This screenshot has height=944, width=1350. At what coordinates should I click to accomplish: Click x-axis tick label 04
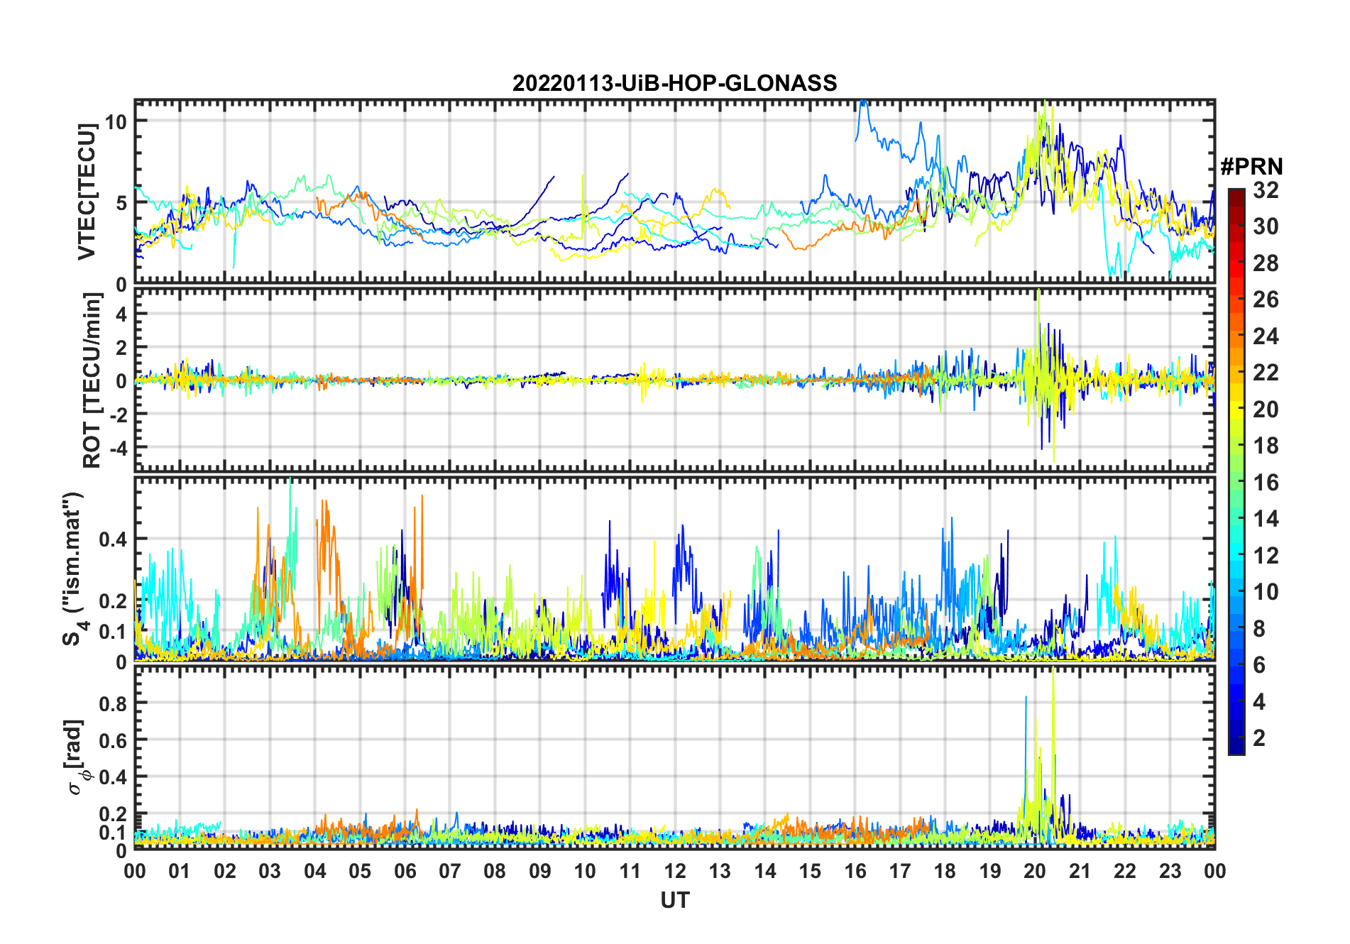pyautogui.click(x=315, y=871)
